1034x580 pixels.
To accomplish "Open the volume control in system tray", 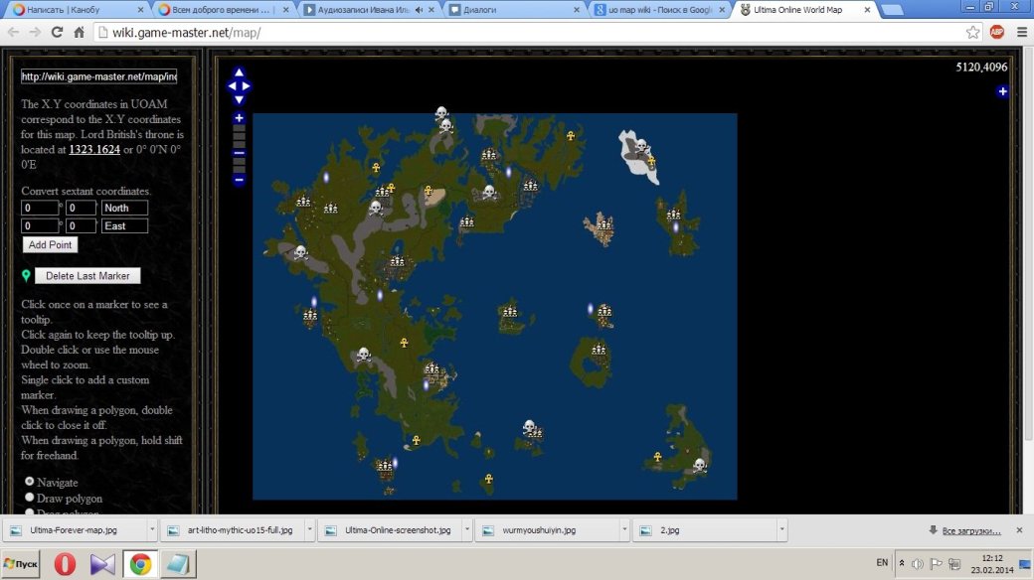I will point(918,563).
